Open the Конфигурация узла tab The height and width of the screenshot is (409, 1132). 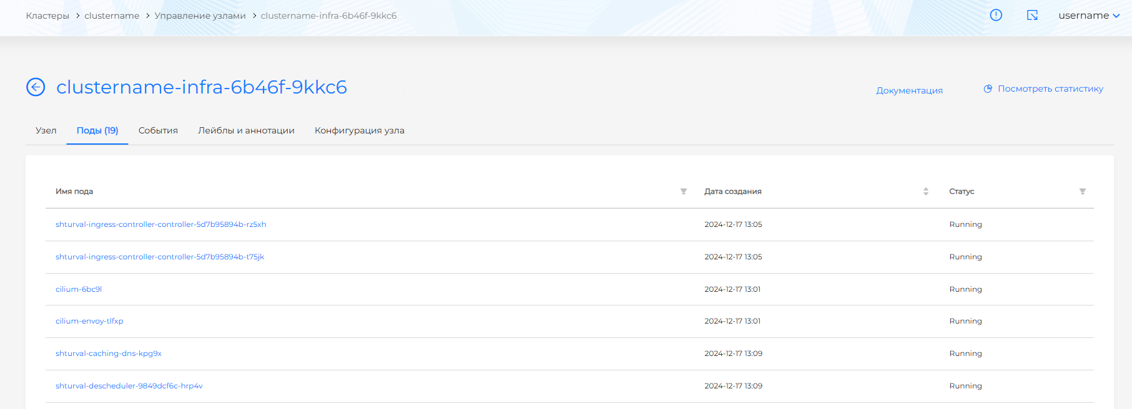click(359, 130)
